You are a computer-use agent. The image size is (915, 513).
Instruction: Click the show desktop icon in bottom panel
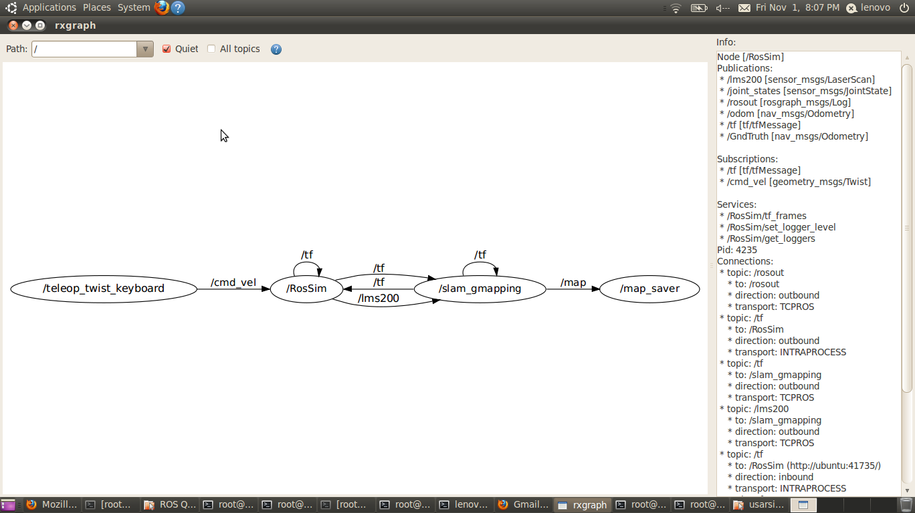8,505
